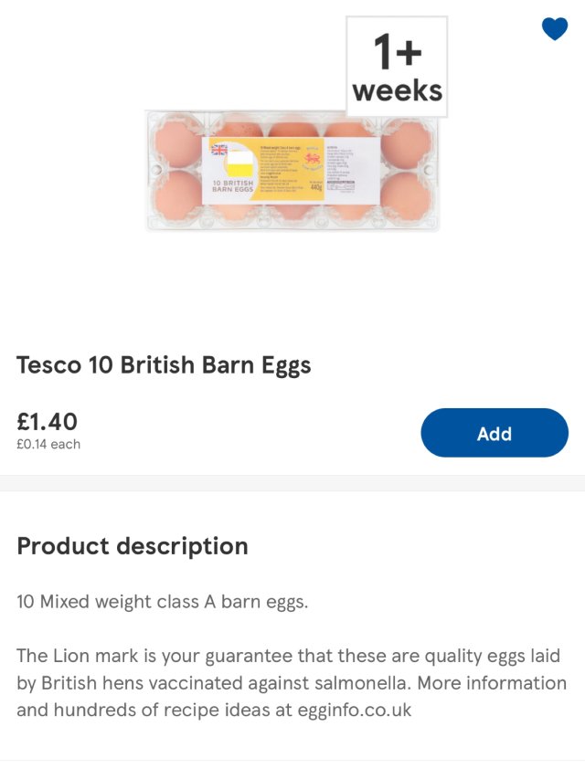Viewport: 585px width, 779px height.
Task: Click the Lion mark area on the carton label
Action: (x=313, y=158)
